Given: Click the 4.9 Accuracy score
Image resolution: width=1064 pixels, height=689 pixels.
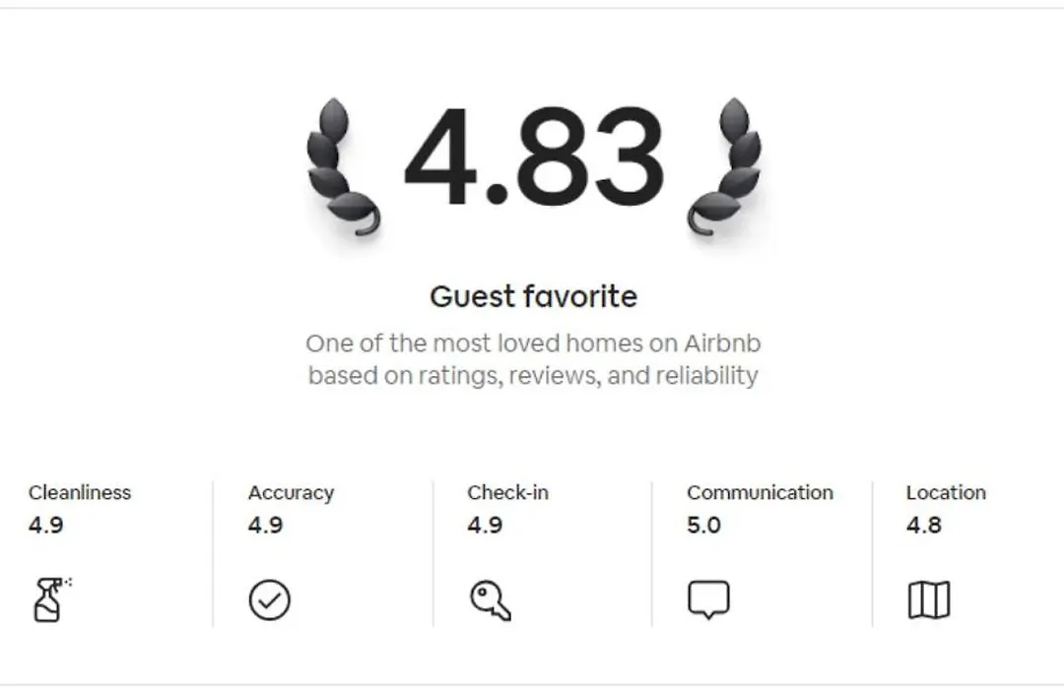Looking at the screenshot, I should (x=265, y=525).
